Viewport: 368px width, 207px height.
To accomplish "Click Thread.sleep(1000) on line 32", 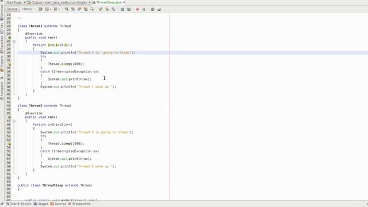I will (x=66, y=64).
